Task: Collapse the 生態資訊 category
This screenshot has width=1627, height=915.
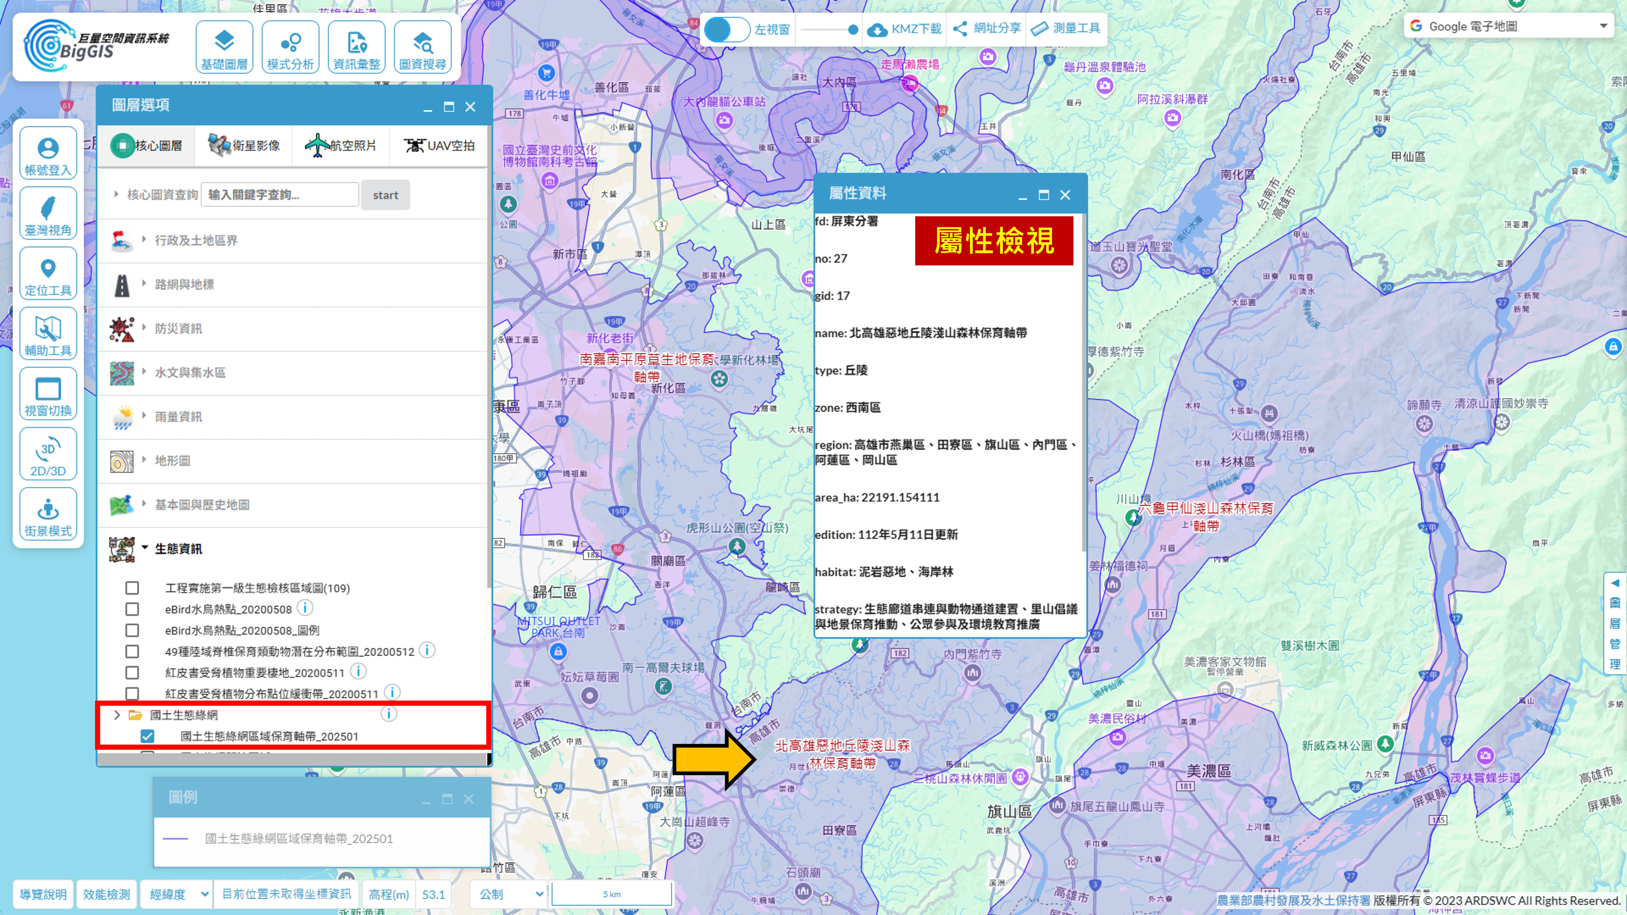Action: point(145,548)
